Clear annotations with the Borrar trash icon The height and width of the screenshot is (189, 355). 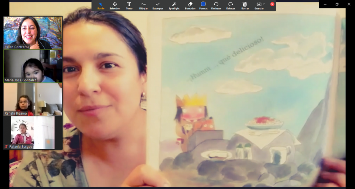coord(245,6)
